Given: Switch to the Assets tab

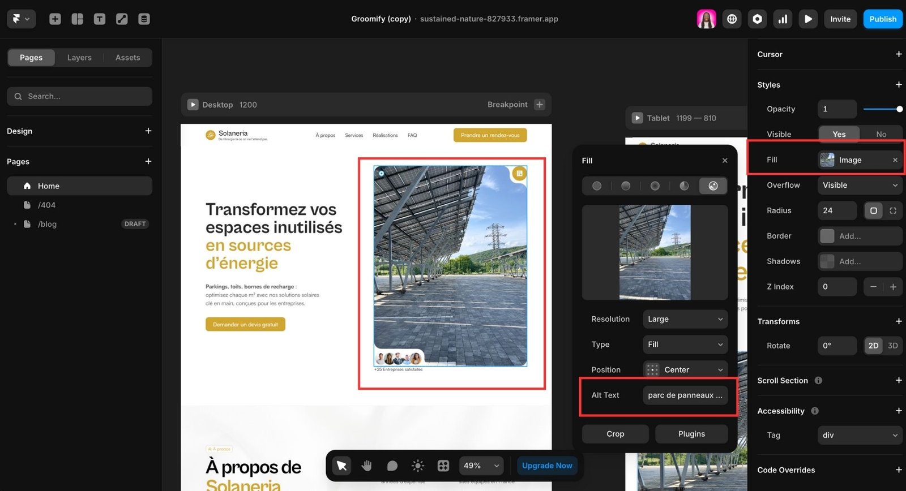Looking at the screenshot, I should (127, 58).
